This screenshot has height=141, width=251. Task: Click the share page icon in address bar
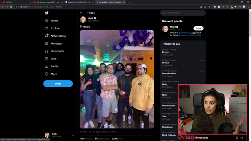tap(205, 7)
